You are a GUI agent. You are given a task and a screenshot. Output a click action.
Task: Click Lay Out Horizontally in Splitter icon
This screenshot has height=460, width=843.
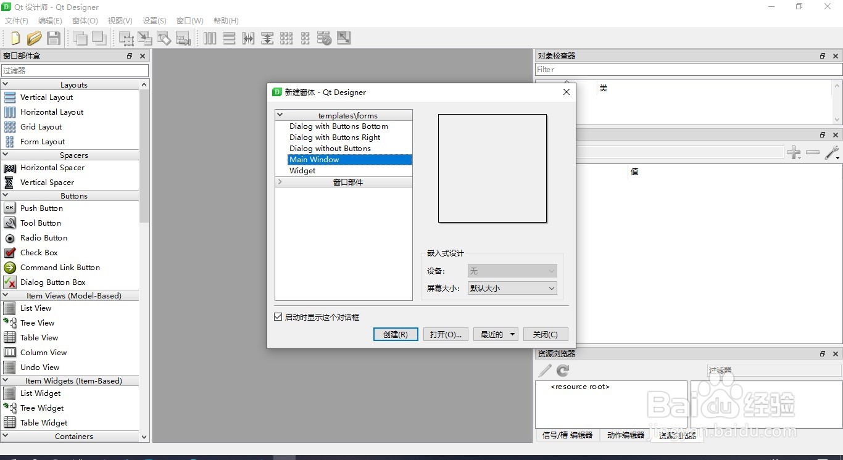pyautogui.click(x=248, y=38)
